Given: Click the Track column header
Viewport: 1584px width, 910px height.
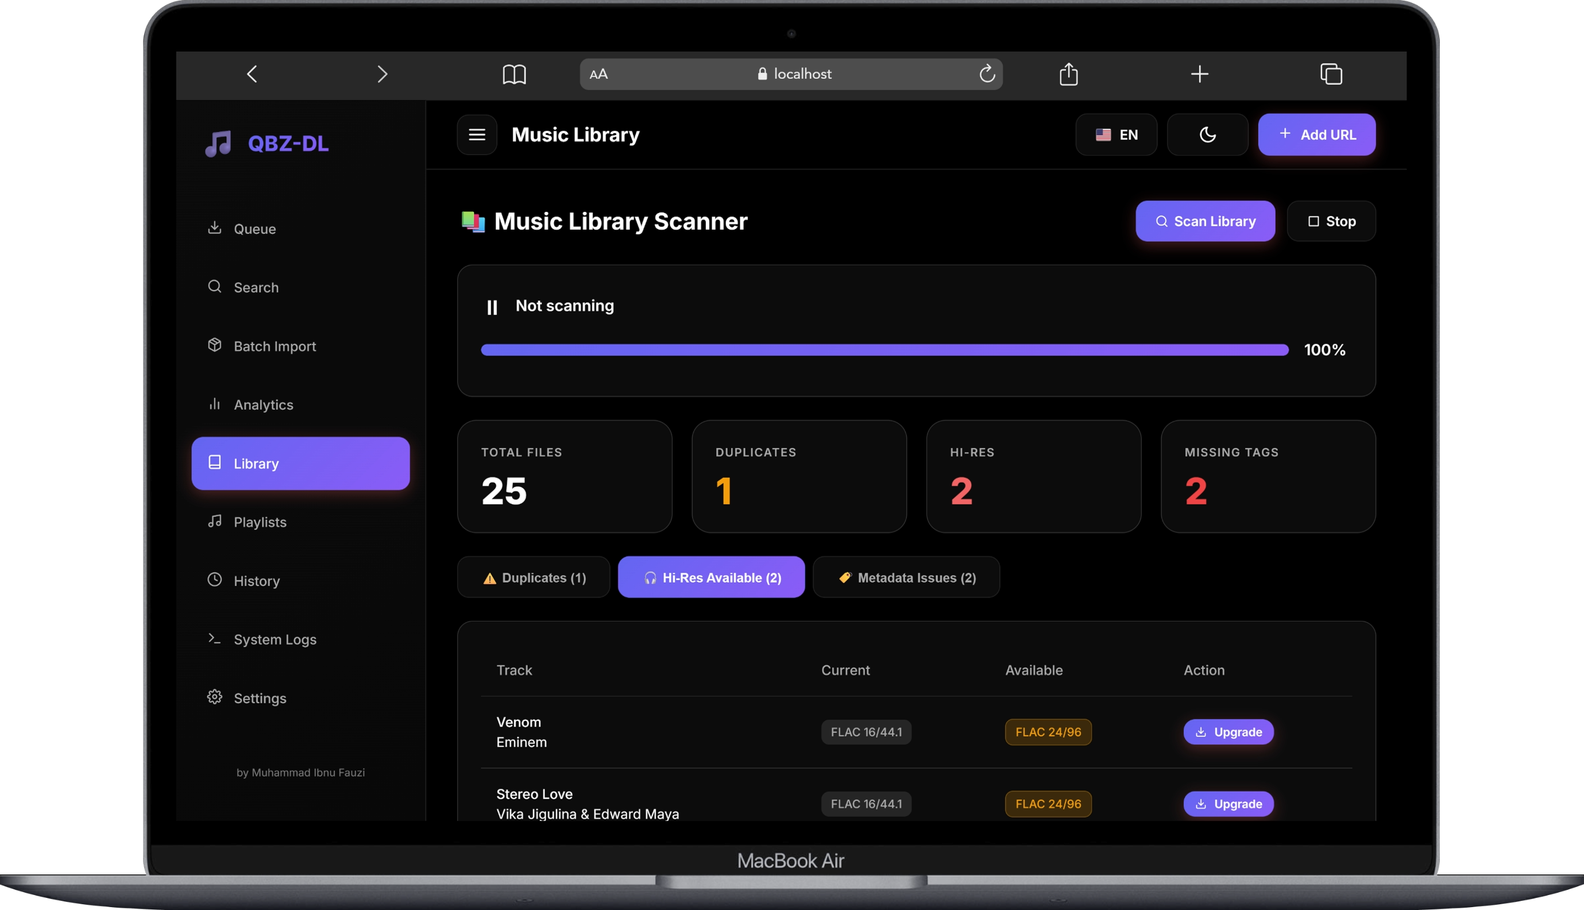Looking at the screenshot, I should coord(514,670).
